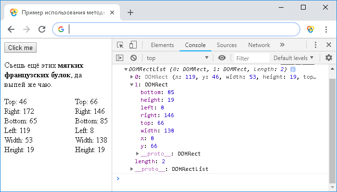Click the page text 'Right: 172'
This screenshot has height=192, width=337.
pyautogui.click(x=19, y=111)
